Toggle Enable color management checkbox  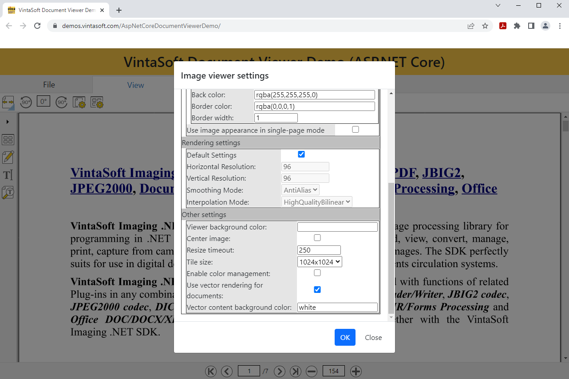click(317, 273)
